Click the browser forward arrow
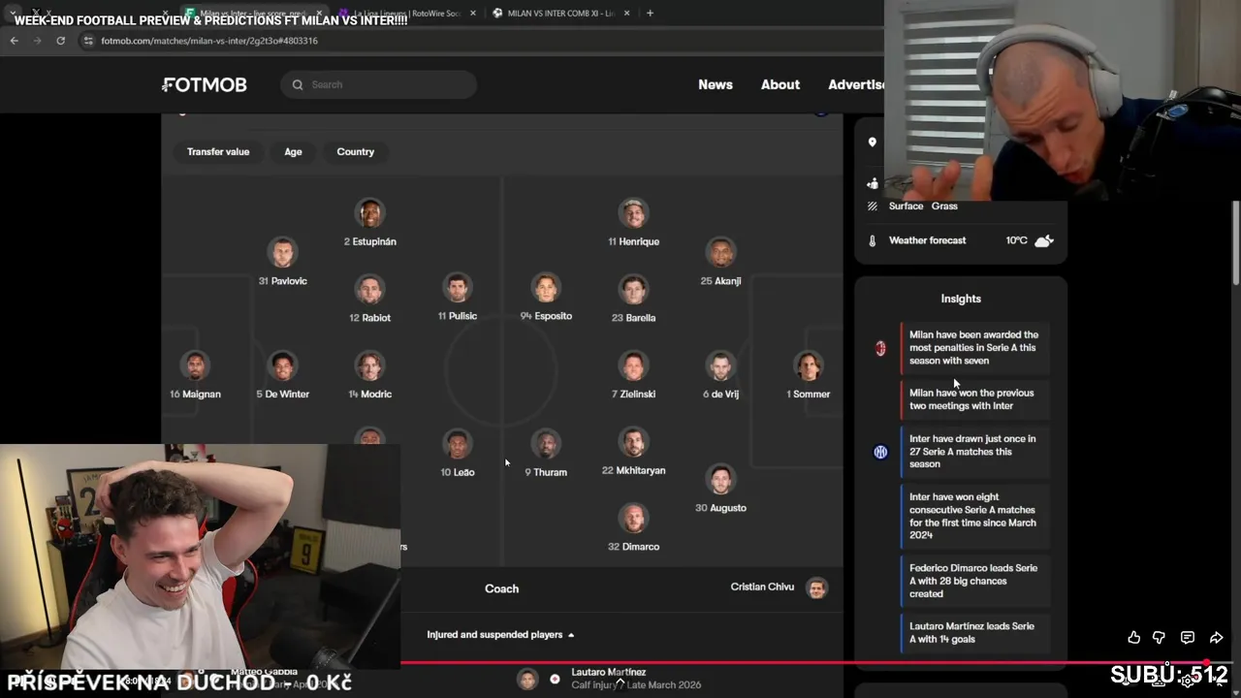The height and width of the screenshot is (698, 1241). tap(37, 41)
